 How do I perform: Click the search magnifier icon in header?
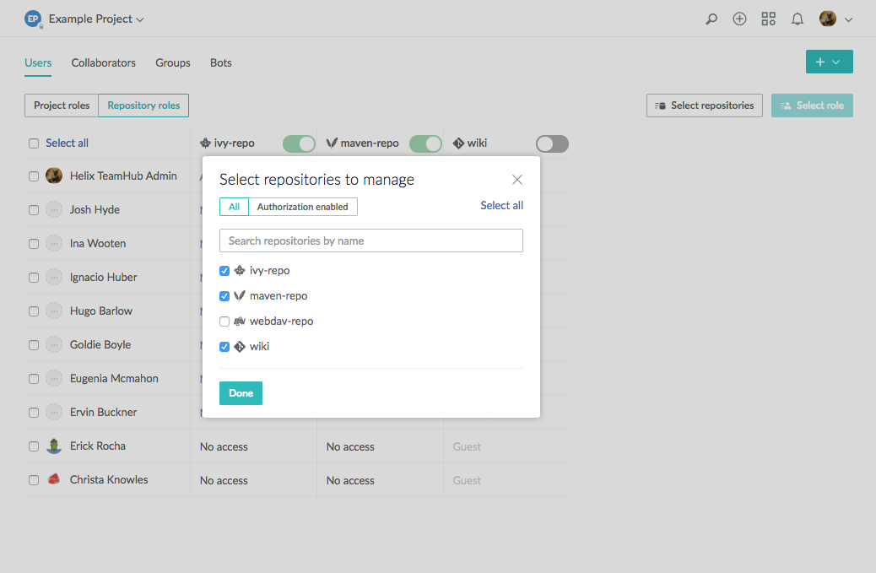[711, 19]
